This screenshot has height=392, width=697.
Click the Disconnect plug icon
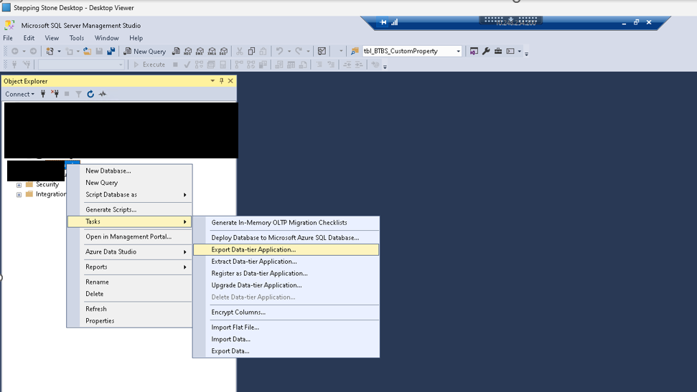55,94
